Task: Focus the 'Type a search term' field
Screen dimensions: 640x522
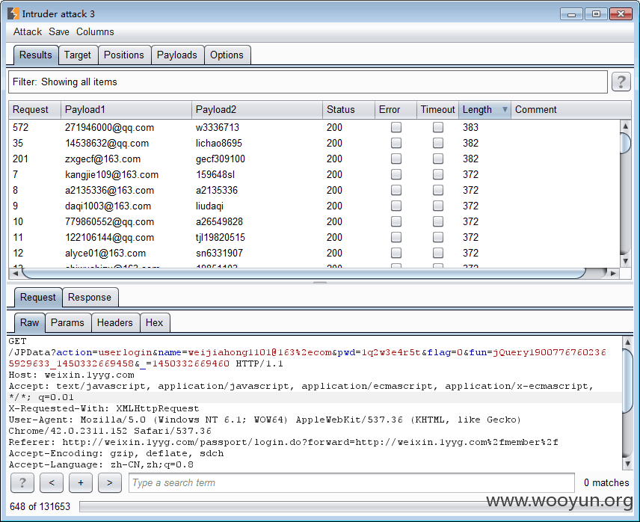Action: pos(351,483)
